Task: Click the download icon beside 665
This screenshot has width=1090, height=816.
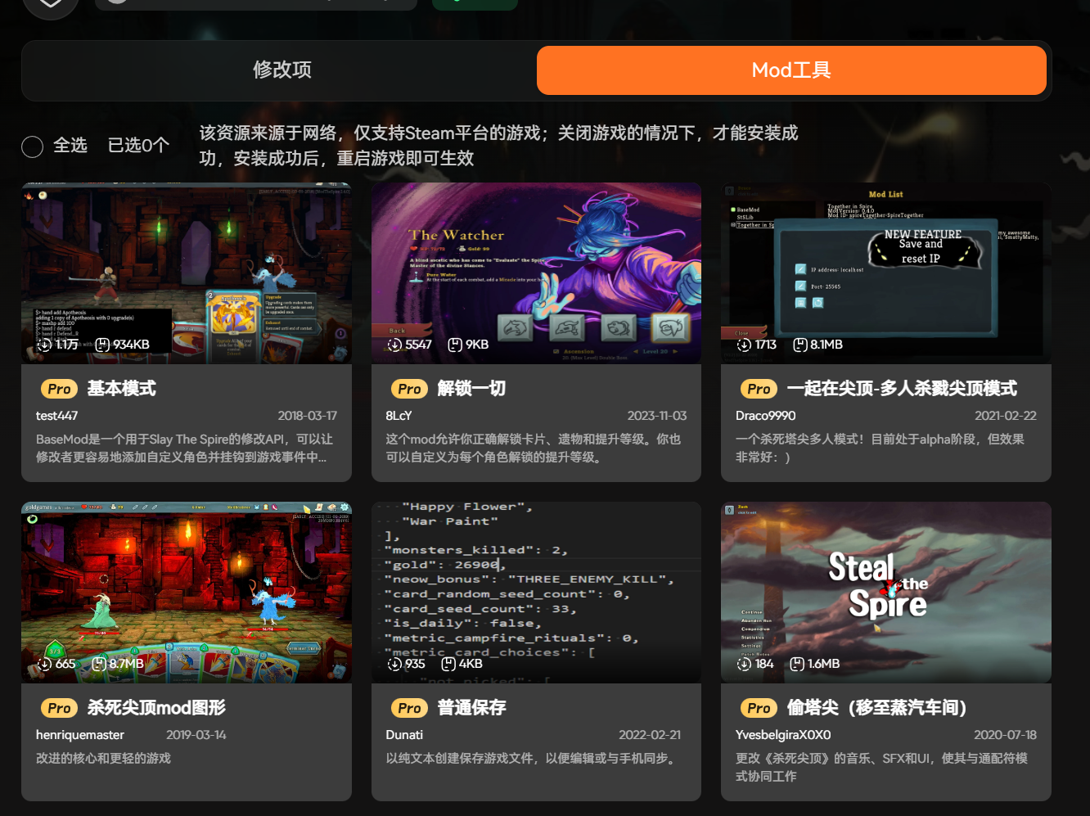Action: [x=45, y=664]
